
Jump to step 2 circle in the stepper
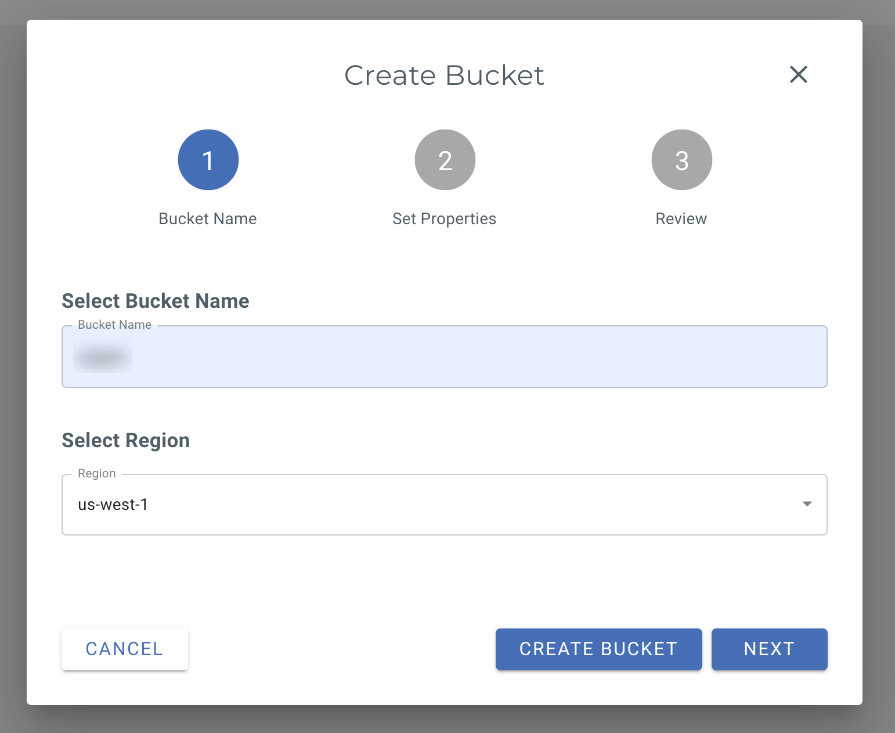pos(445,160)
